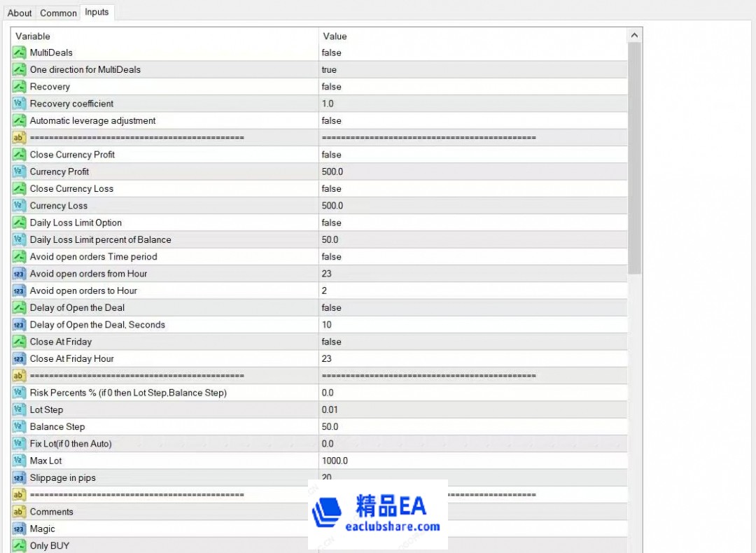
Task: Click the Close At Friday boolean icon
Action: click(x=19, y=342)
